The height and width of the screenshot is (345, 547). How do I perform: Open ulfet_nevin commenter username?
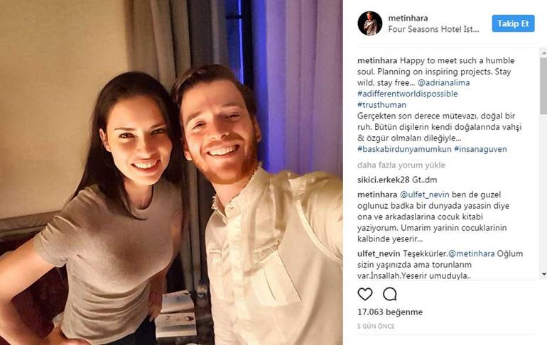379,253
